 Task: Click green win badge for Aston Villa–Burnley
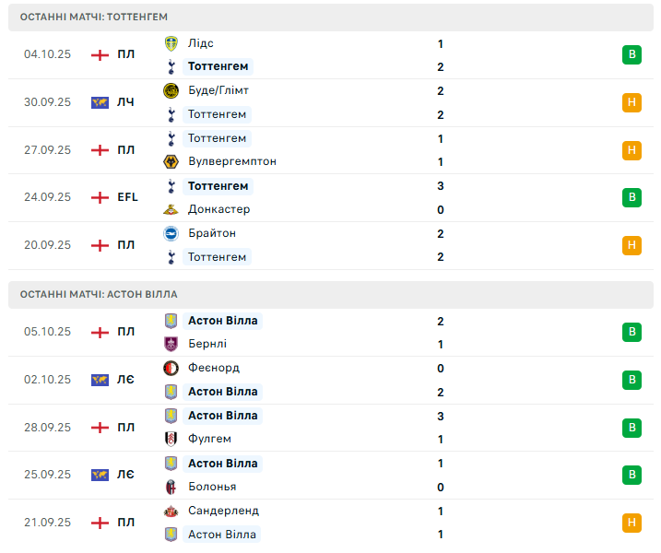point(631,332)
